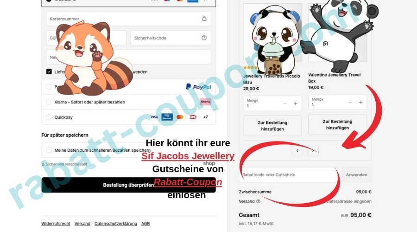This screenshot has height=232, width=417.
Task: Click the lock icon in Kartennummer field
Action: point(204,19)
